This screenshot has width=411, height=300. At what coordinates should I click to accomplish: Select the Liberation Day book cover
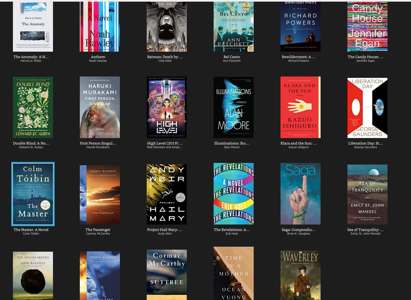click(x=367, y=108)
